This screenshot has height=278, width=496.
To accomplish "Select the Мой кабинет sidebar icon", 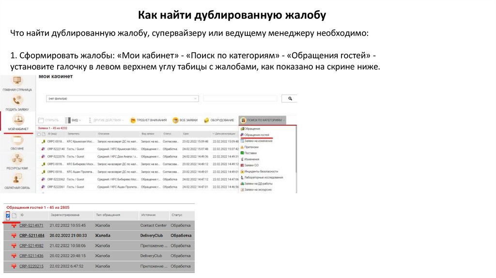I will [18, 120].
